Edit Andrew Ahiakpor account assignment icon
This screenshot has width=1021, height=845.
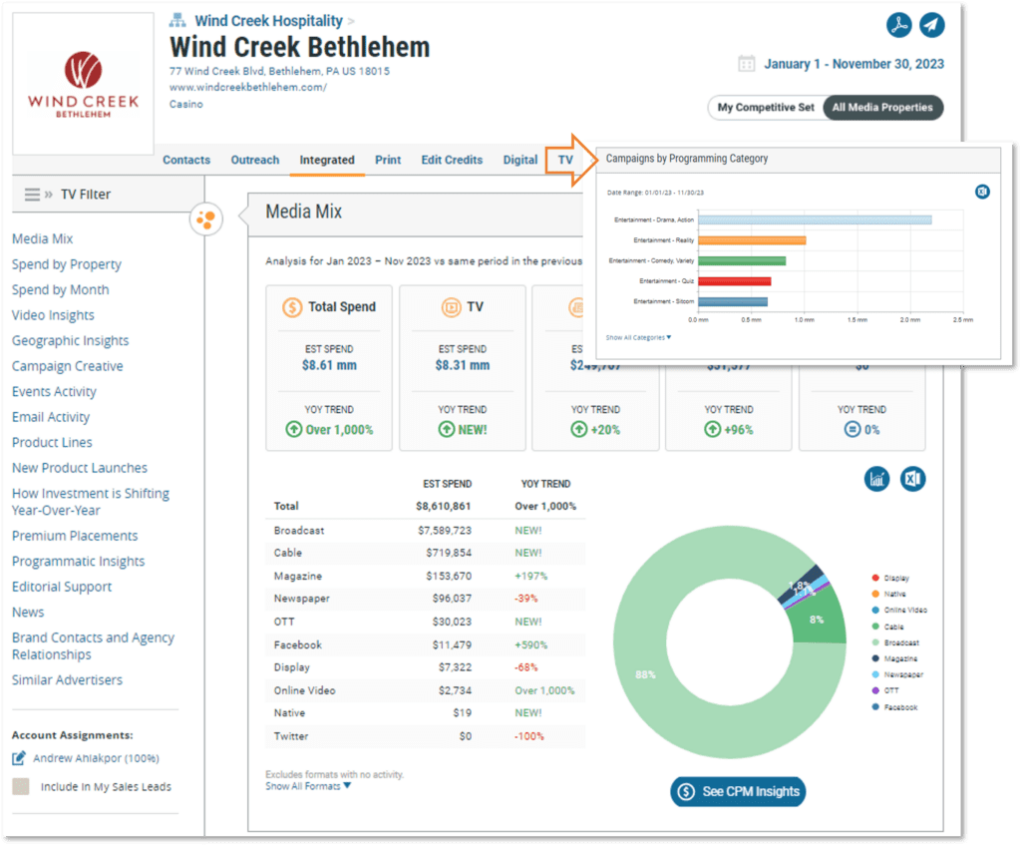point(19,757)
